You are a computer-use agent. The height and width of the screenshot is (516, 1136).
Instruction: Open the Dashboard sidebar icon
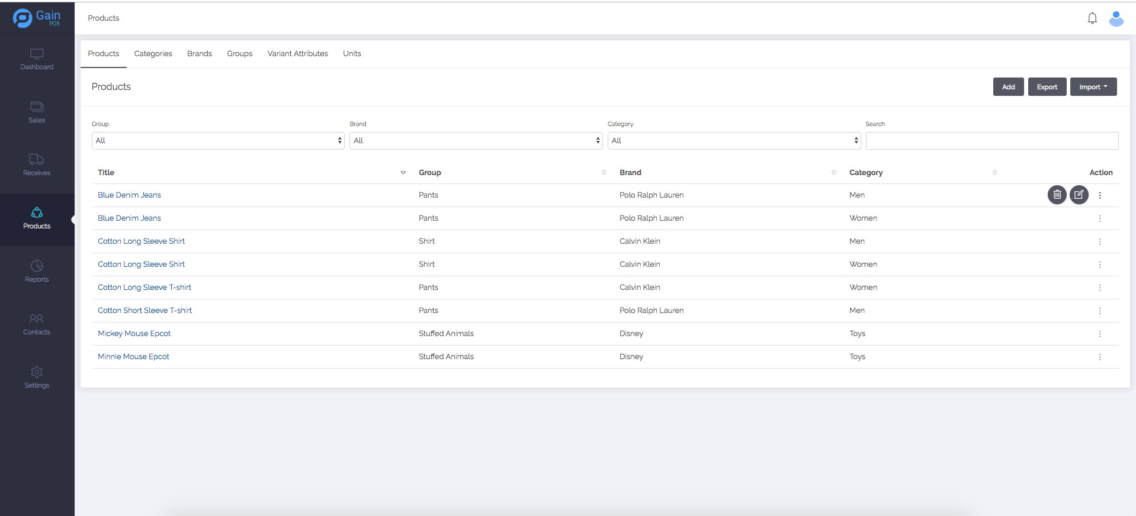37,54
